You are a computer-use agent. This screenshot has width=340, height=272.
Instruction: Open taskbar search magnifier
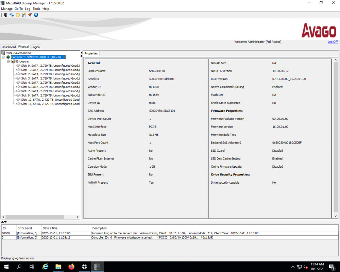(x=19, y=267)
